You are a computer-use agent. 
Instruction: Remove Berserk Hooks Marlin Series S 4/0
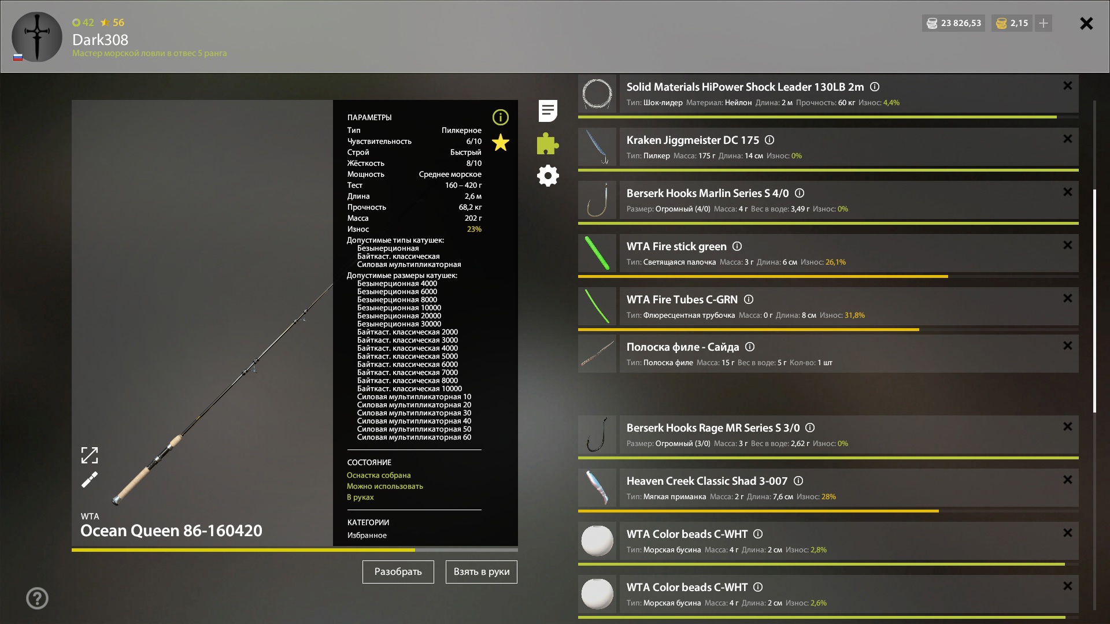point(1068,192)
